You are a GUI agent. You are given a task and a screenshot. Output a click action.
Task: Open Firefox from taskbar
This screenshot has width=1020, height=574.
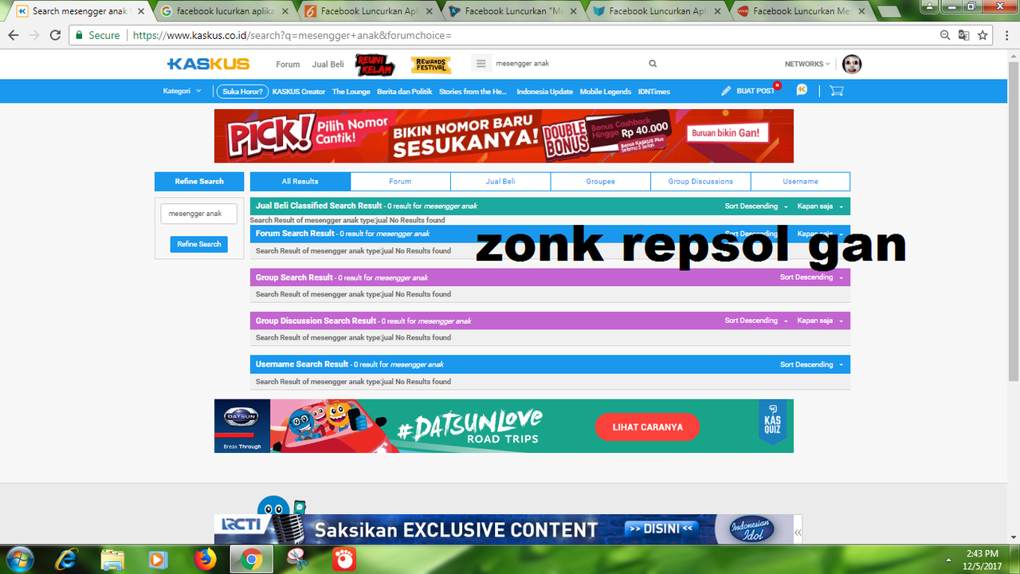205,559
